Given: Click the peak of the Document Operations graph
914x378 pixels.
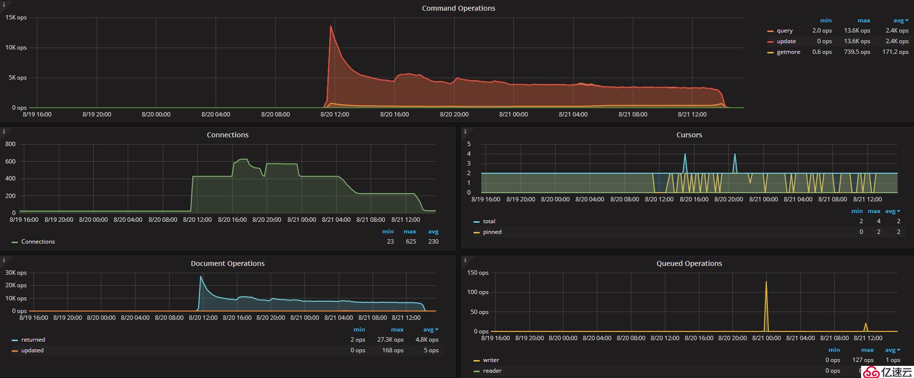Looking at the screenshot, I should pos(201,277).
